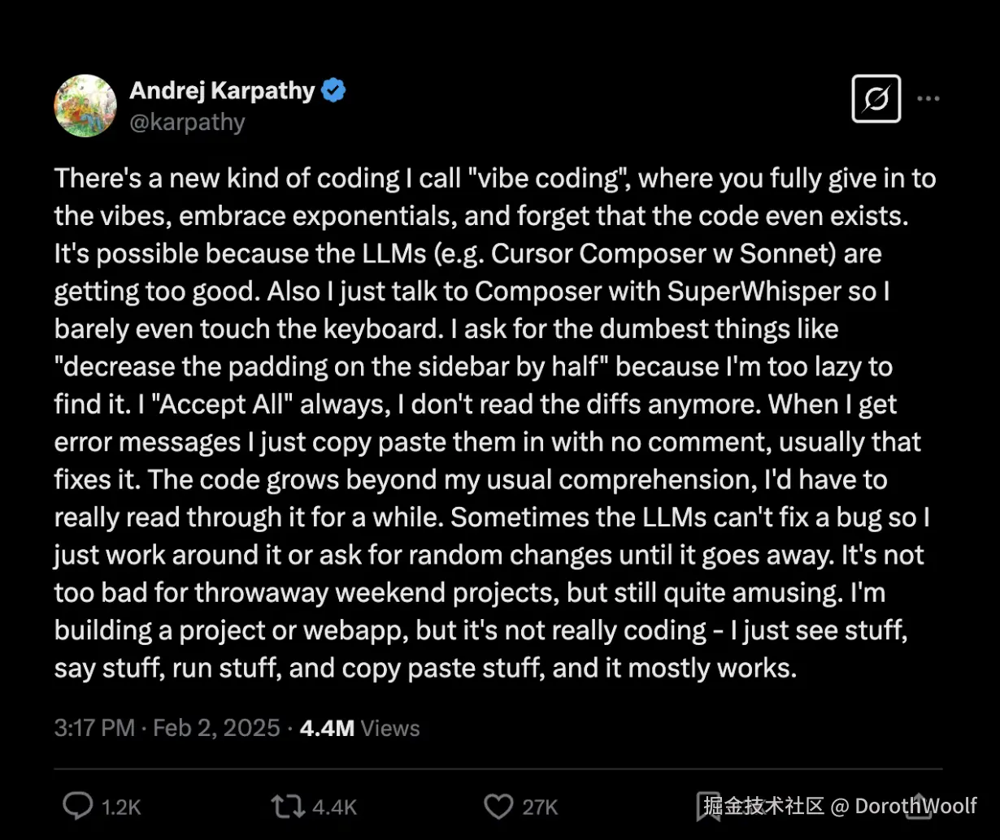Open the @karpathy handle link

[x=187, y=122]
